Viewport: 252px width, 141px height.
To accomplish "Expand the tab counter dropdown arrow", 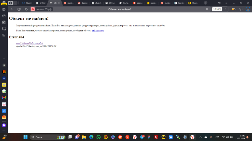I will pyautogui.click(x=15, y=3).
